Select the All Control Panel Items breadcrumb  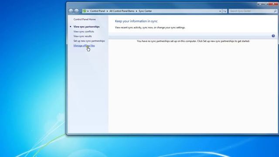pyautogui.click(x=122, y=11)
